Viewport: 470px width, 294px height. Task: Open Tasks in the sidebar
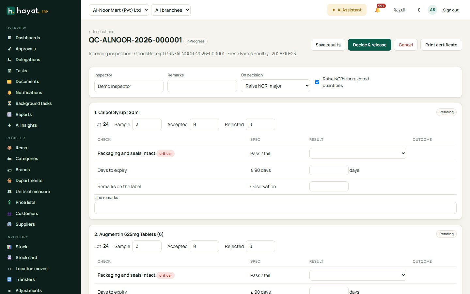click(21, 71)
